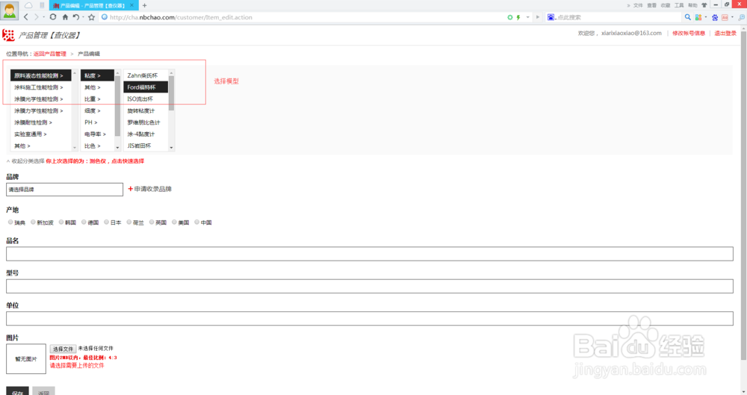Image resolution: width=747 pixels, height=395 pixels.
Task: Open the cloud sync icon
Action: (28, 5)
